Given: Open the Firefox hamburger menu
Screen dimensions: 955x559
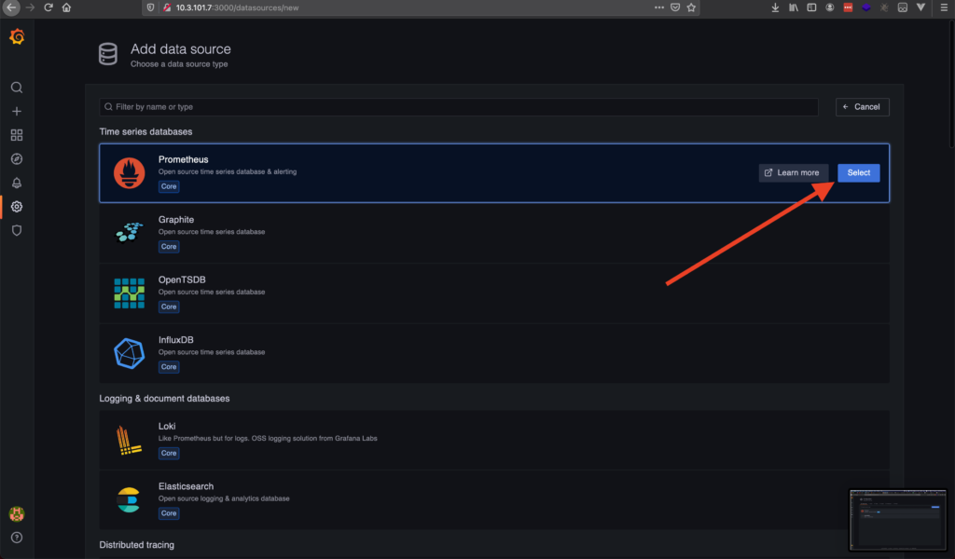Looking at the screenshot, I should [x=944, y=7].
